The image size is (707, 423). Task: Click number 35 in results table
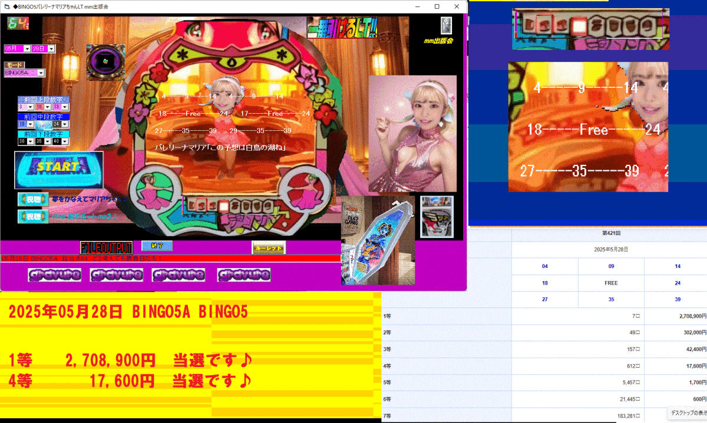[x=611, y=299]
